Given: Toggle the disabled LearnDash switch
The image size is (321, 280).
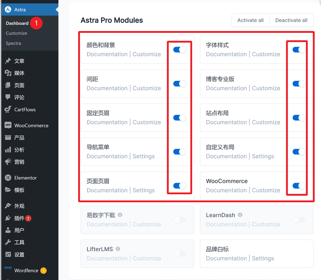Looking at the screenshot, I should pyautogui.click(x=299, y=220).
